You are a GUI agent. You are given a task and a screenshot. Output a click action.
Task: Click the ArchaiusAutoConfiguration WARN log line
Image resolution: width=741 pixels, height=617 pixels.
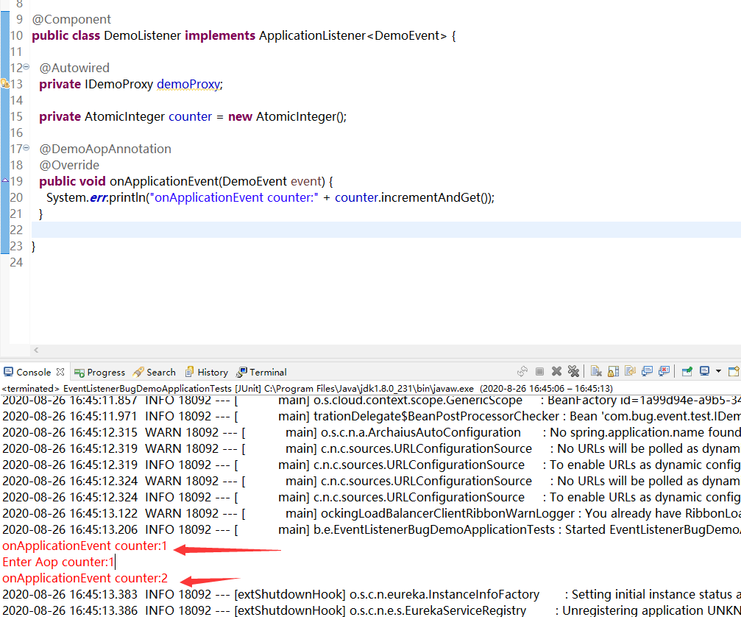tap(372, 433)
